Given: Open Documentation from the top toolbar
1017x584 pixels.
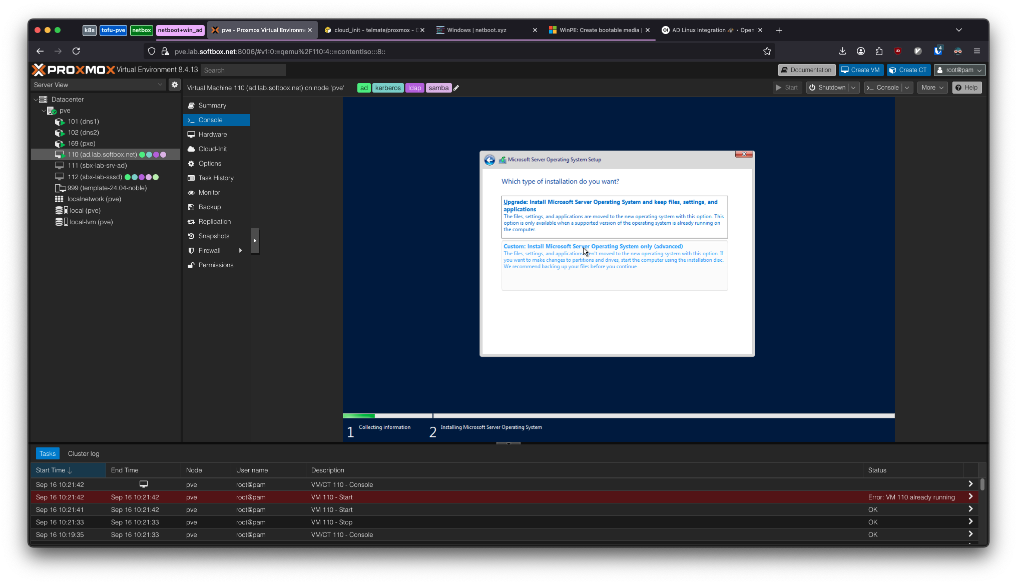Looking at the screenshot, I should pyautogui.click(x=806, y=70).
